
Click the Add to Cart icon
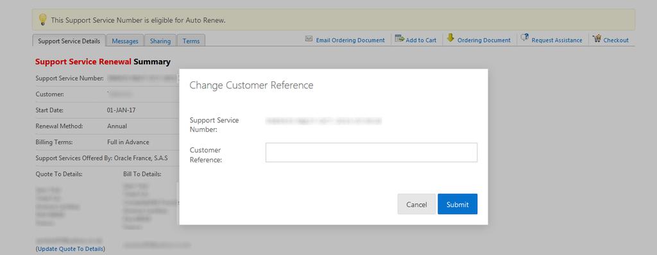point(399,38)
